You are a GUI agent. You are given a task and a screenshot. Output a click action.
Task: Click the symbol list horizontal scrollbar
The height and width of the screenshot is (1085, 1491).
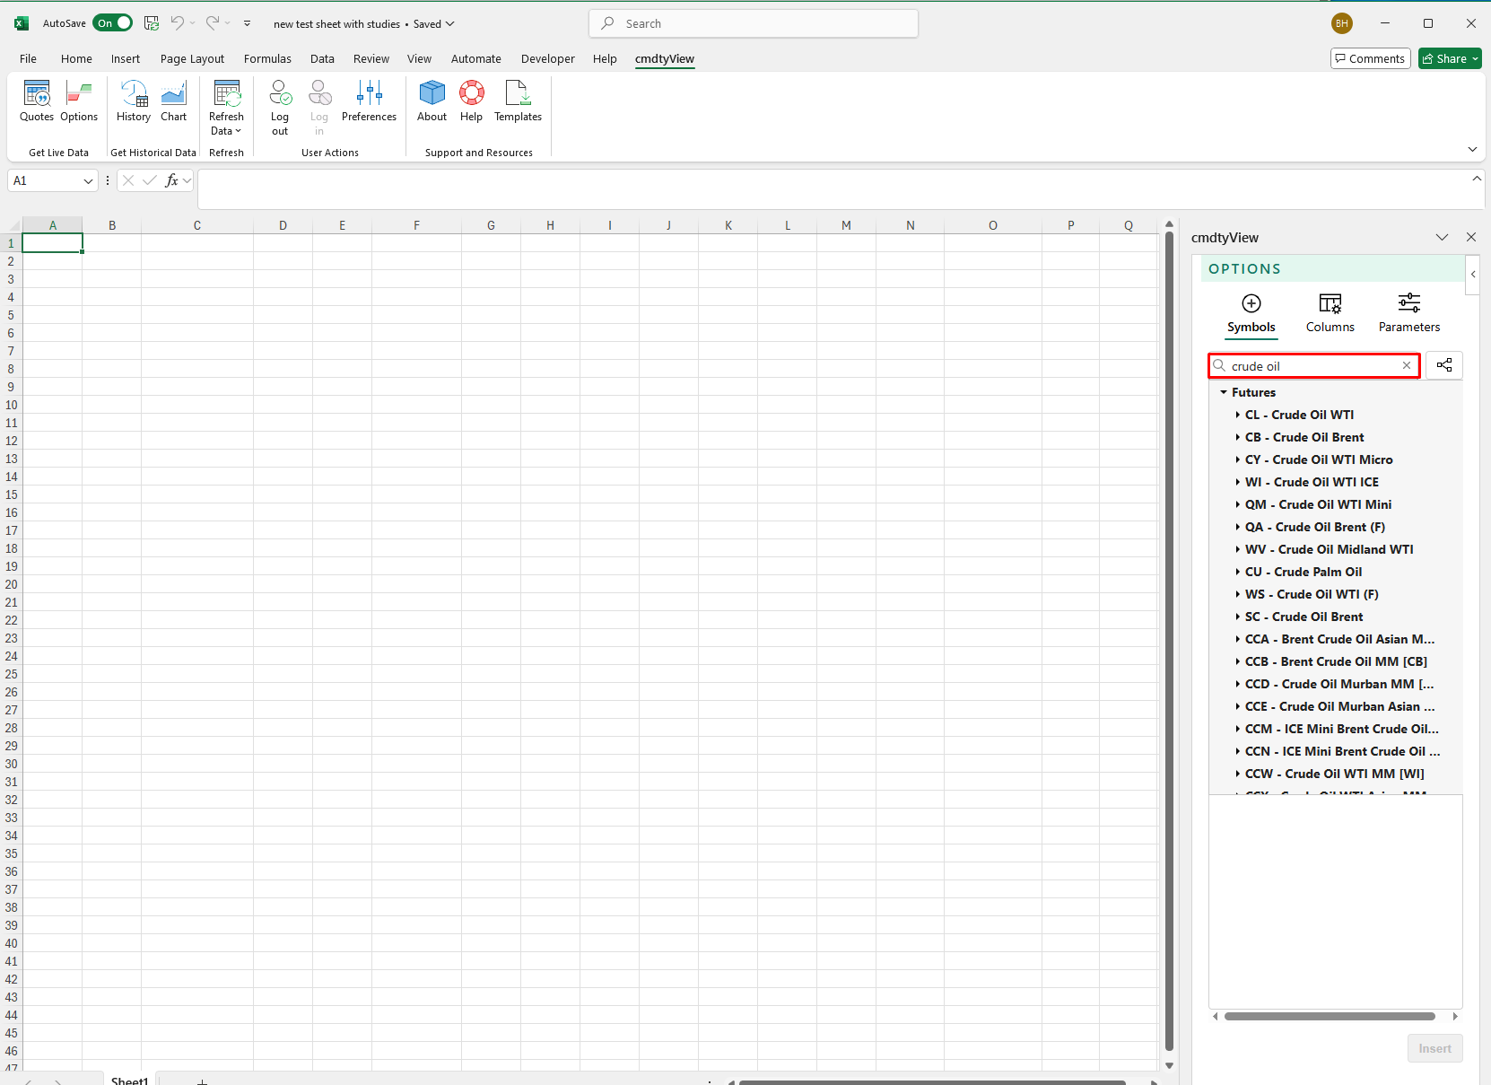click(x=1330, y=1017)
